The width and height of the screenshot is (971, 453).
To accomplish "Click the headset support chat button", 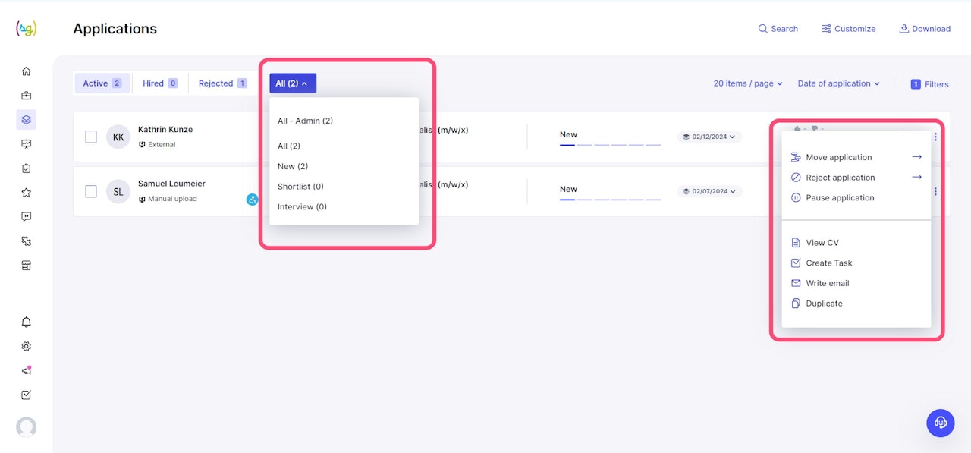I will pyautogui.click(x=941, y=423).
